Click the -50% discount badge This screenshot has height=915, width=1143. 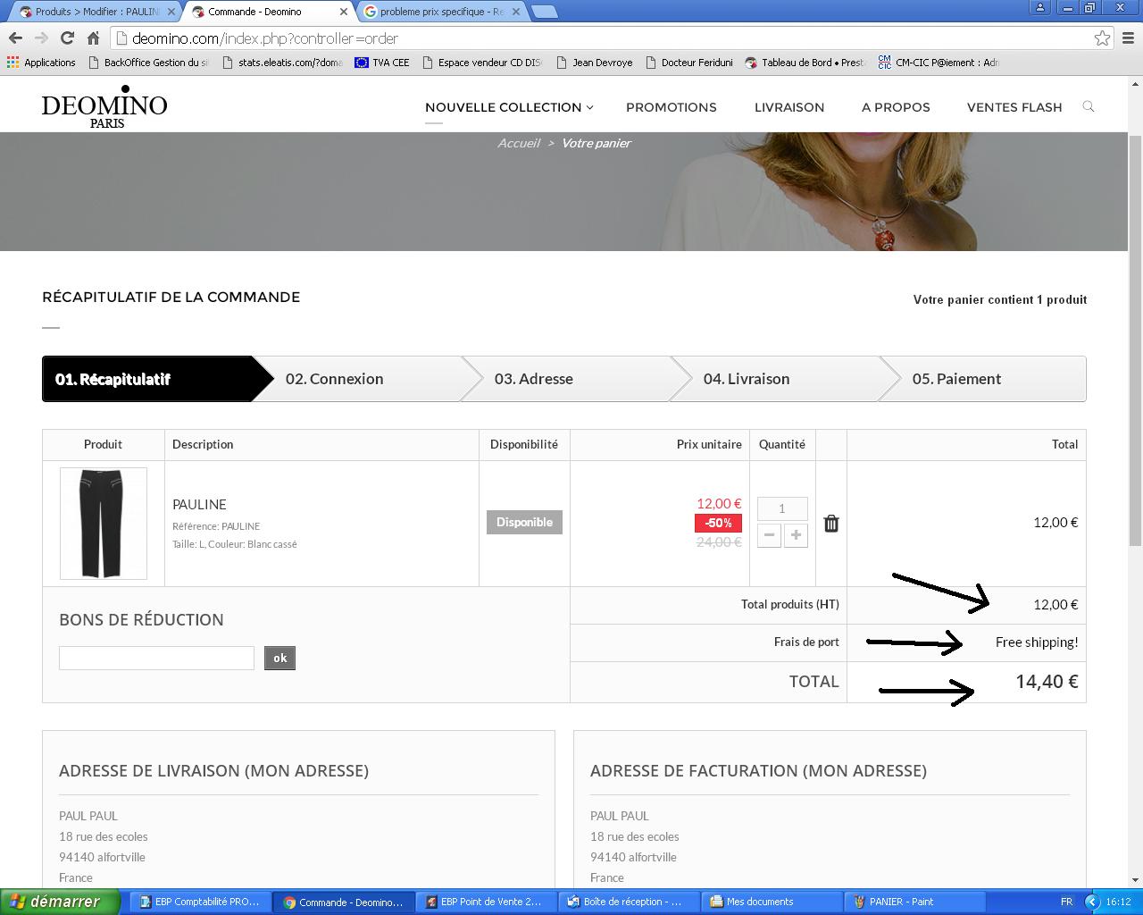[718, 523]
